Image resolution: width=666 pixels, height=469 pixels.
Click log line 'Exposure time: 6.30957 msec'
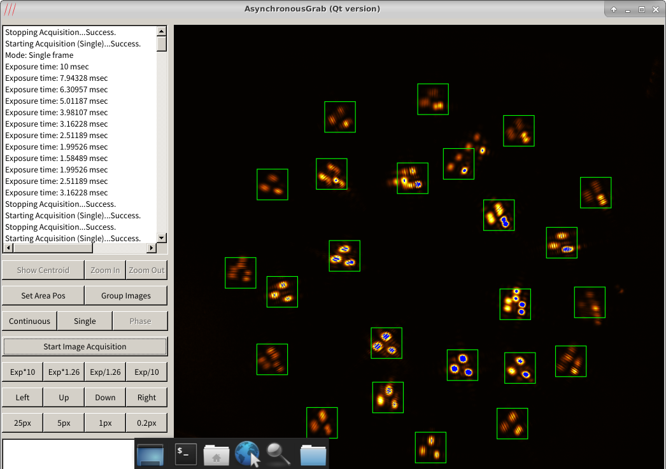[x=56, y=90]
